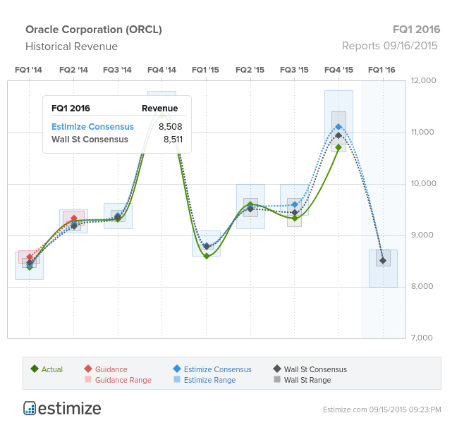
Task: Click the Wall St Consensus gray diamond legend icon
Action: pyautogui.click(x=277, y=369)
